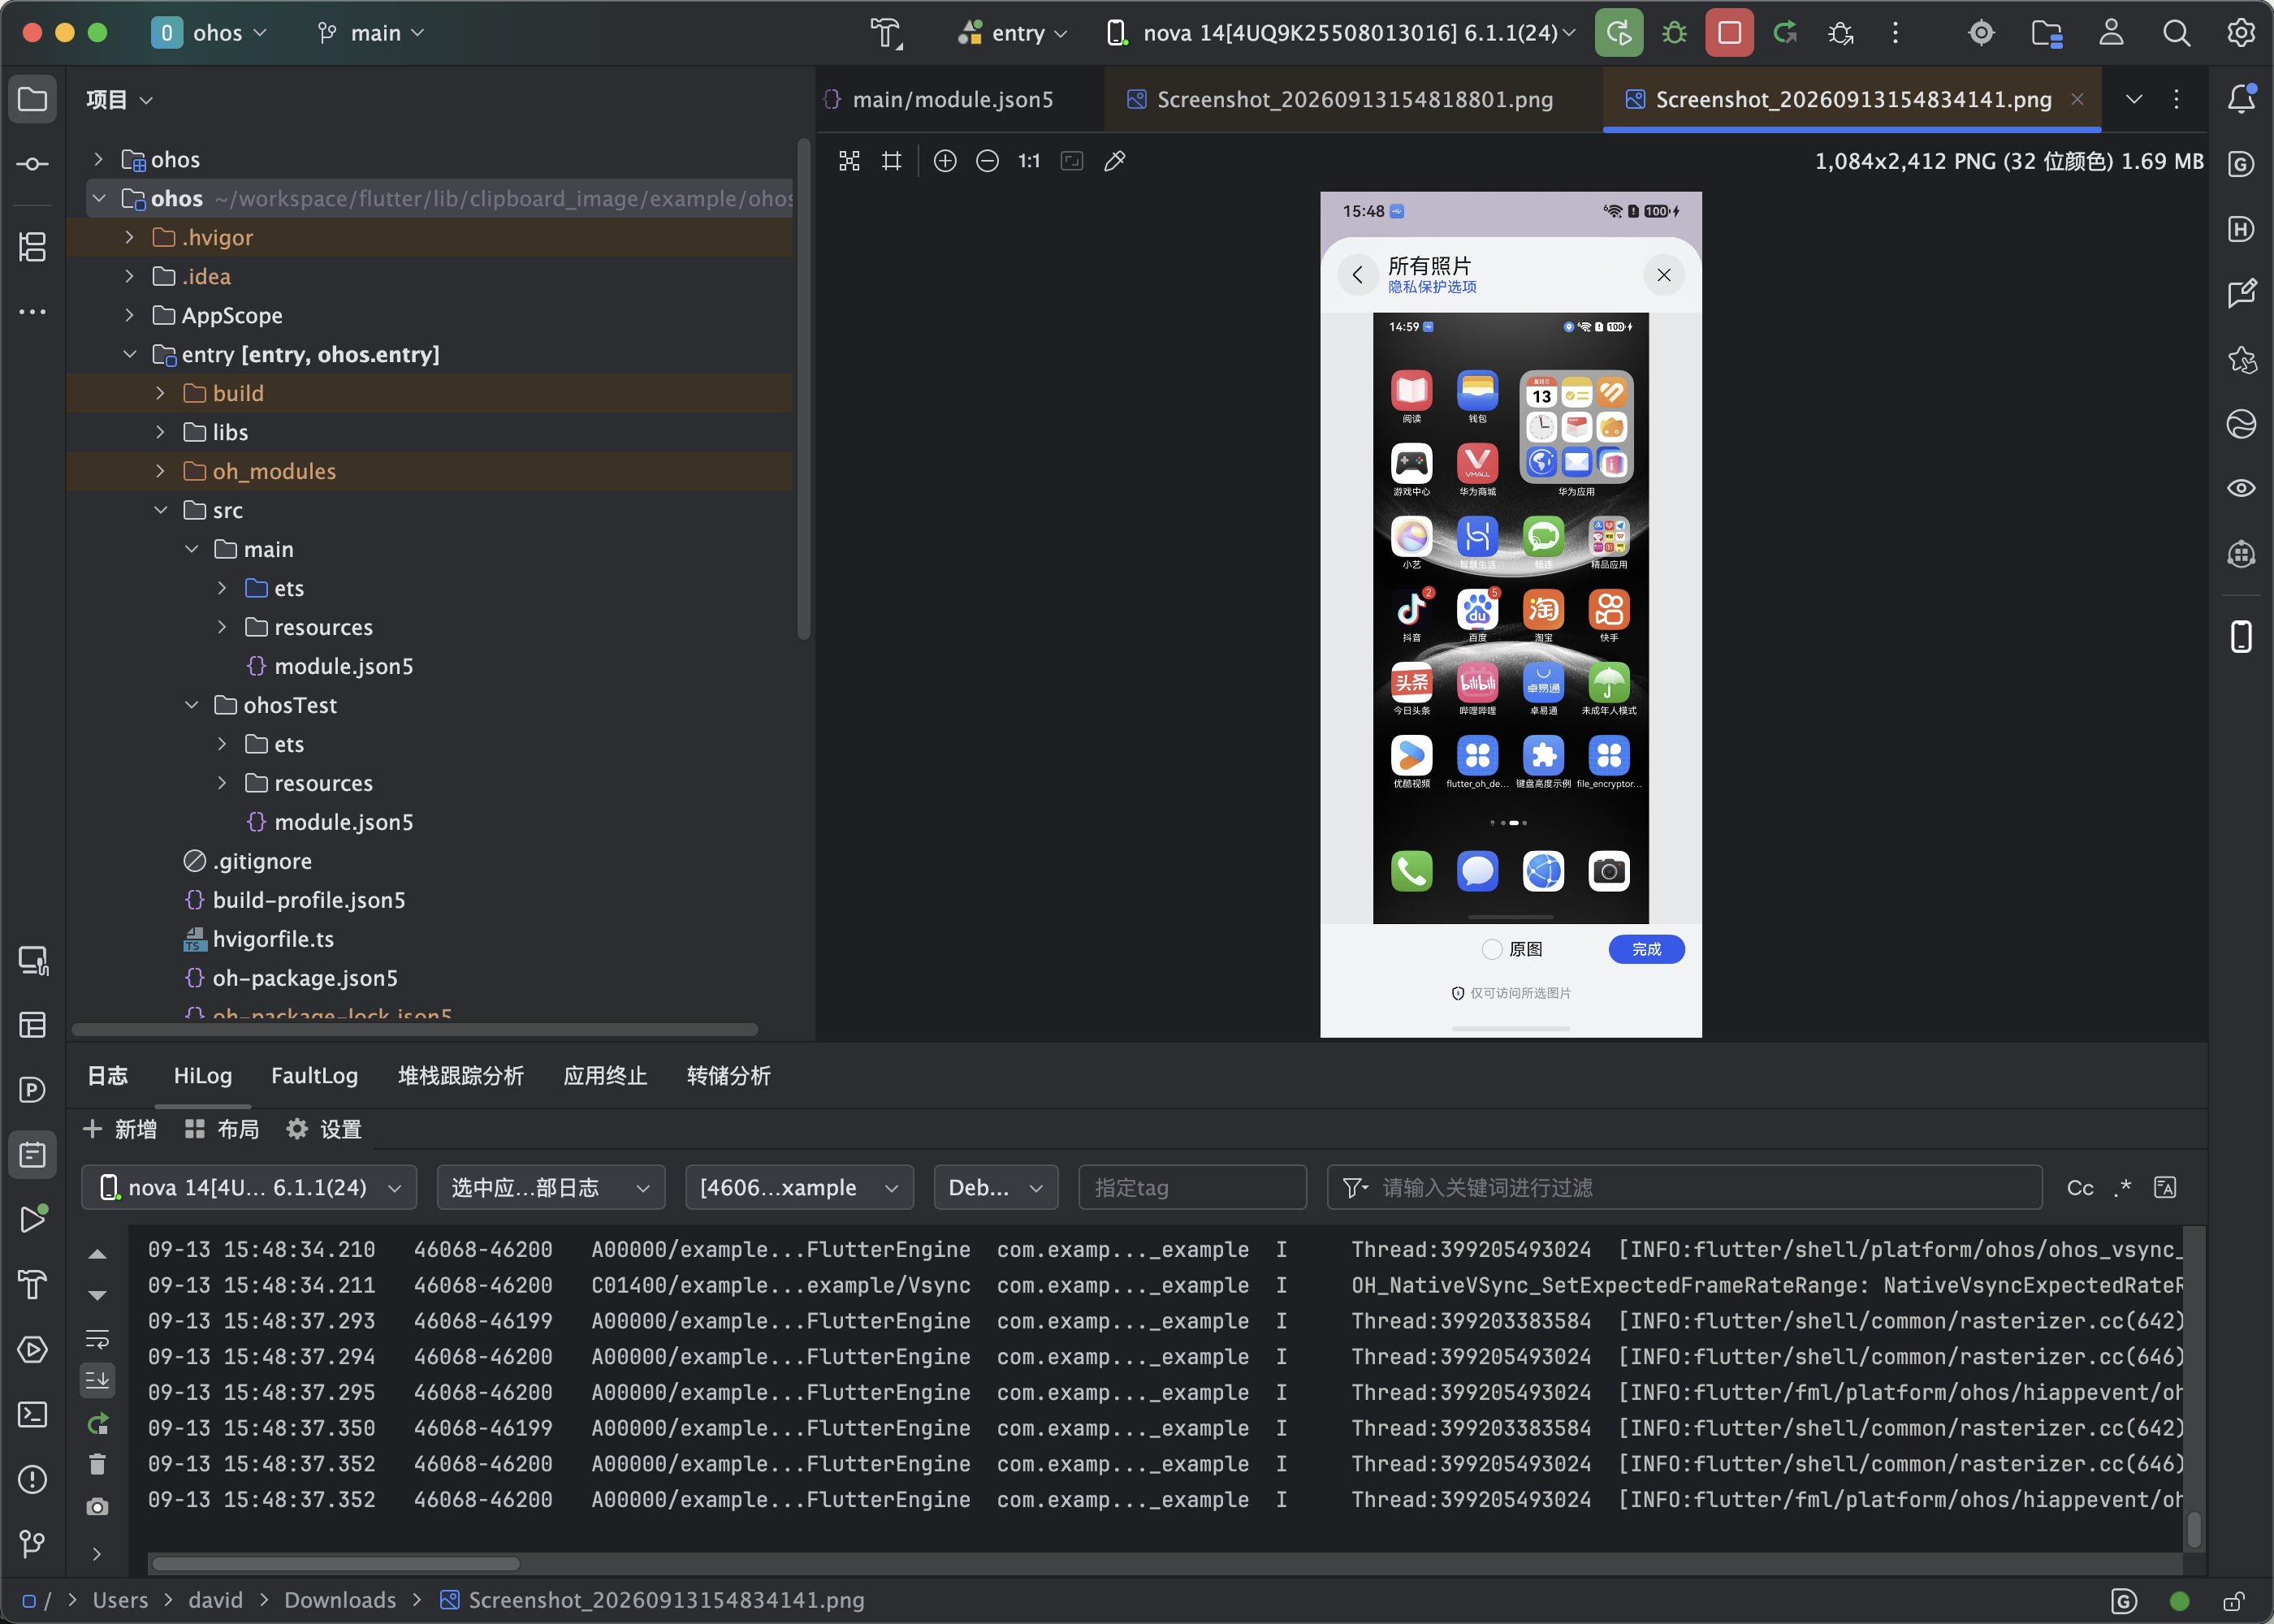Click the 指定tag input field
Viewport: 2274px width, 1624px height.
click(x=1192, y=1188)
